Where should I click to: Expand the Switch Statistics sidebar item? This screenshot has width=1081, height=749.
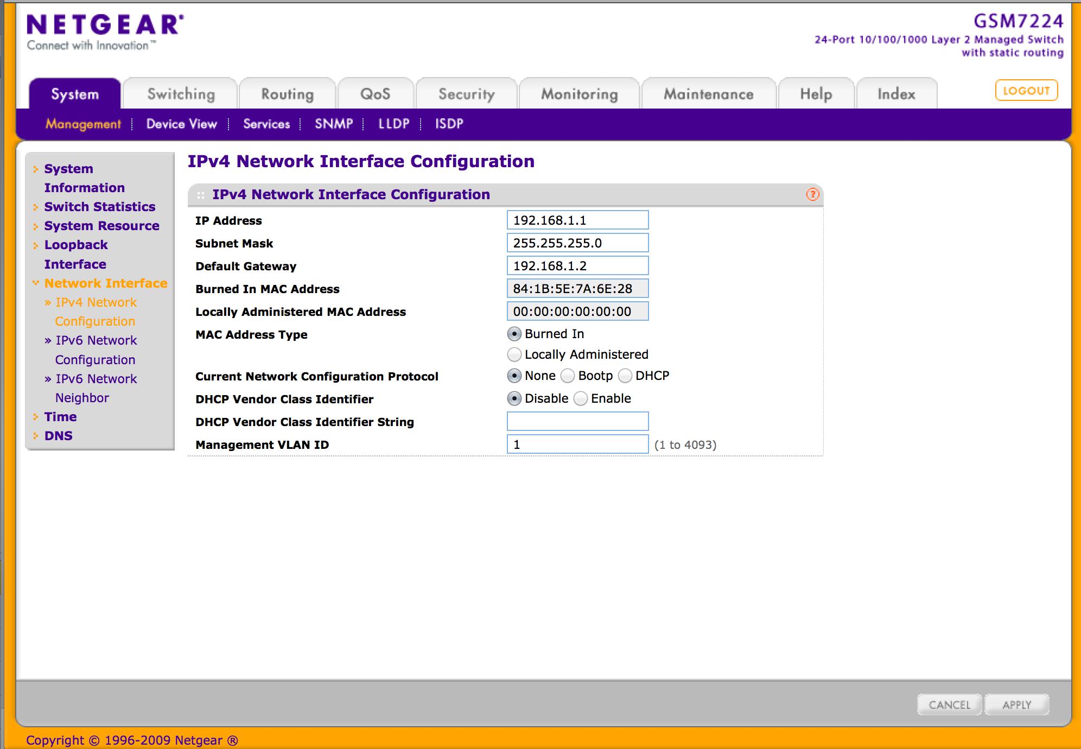point(99,207)
